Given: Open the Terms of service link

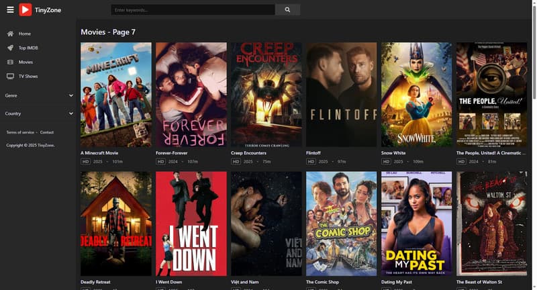Looking at the screenshot, I should pyautogui.click(x=20, y=132).
